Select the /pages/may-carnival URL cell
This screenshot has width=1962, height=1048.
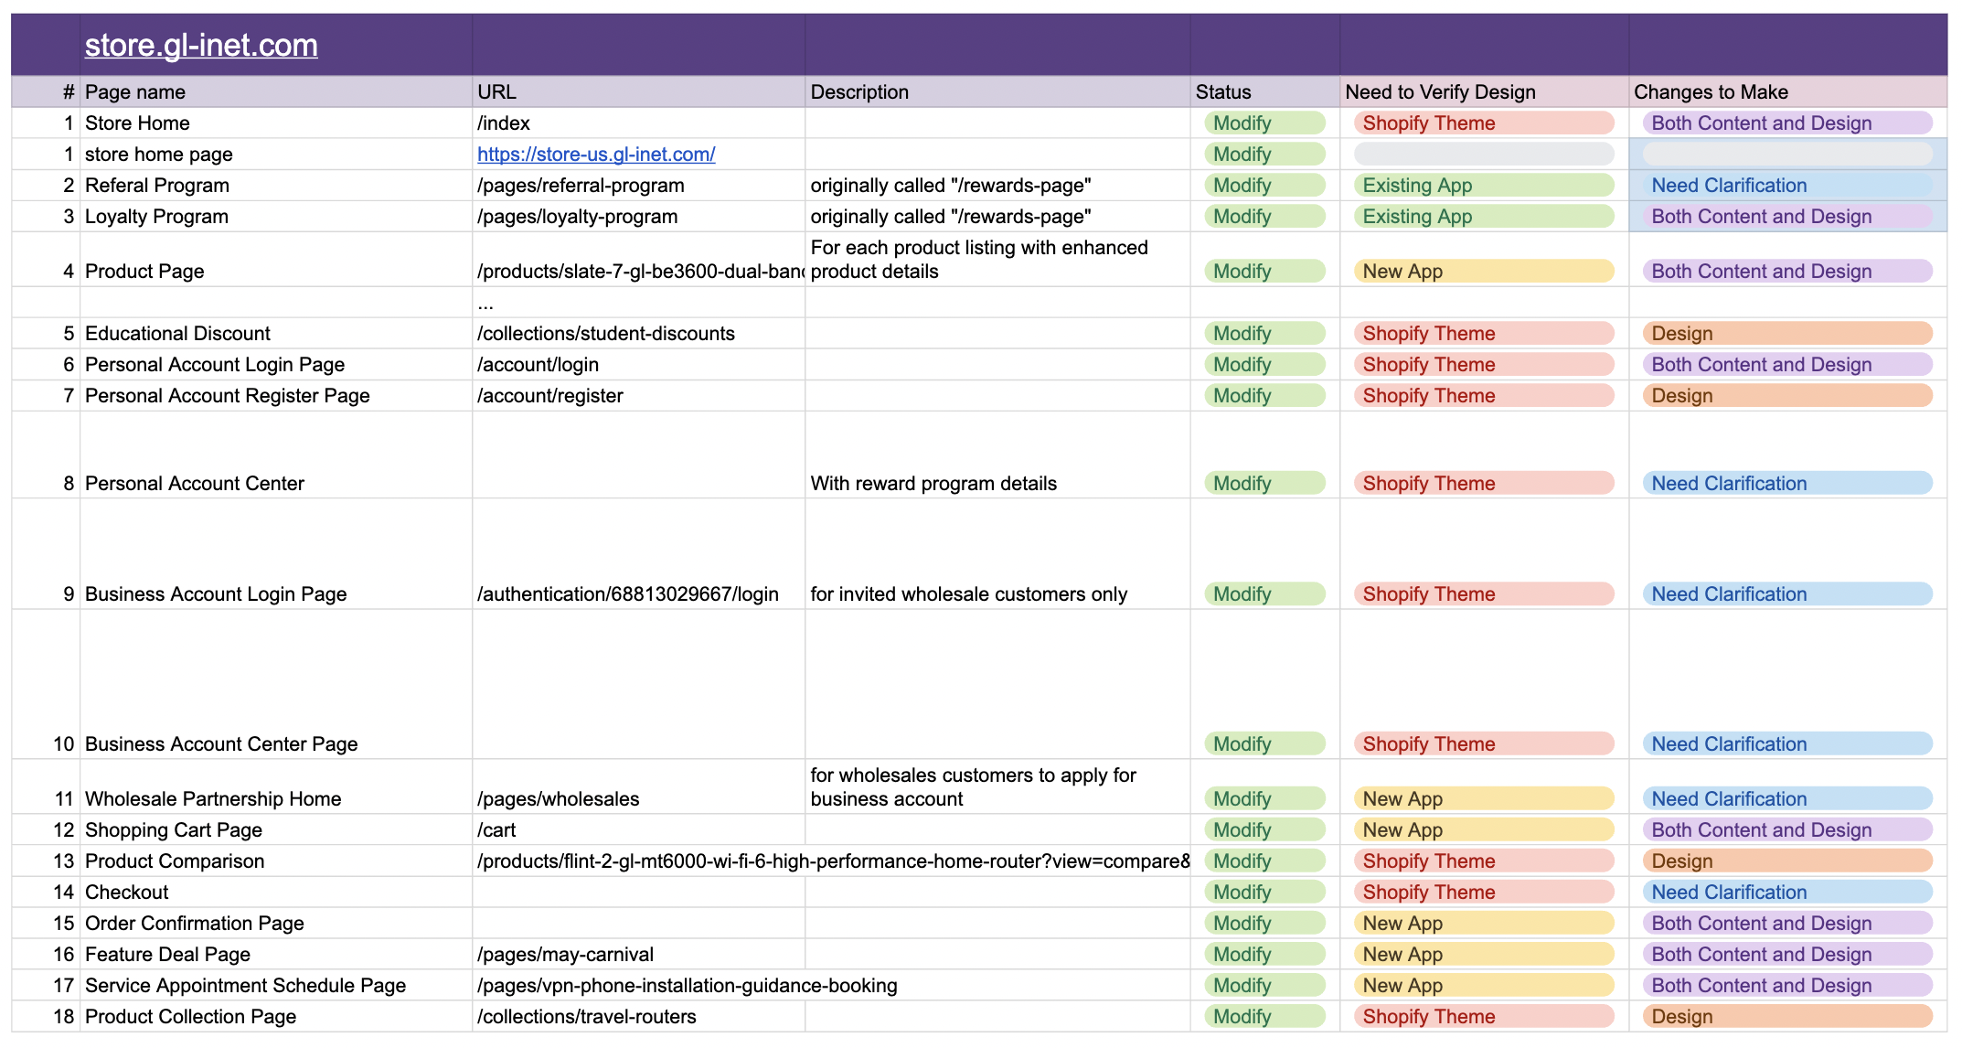pyautogui.click(x=638, y=955)
